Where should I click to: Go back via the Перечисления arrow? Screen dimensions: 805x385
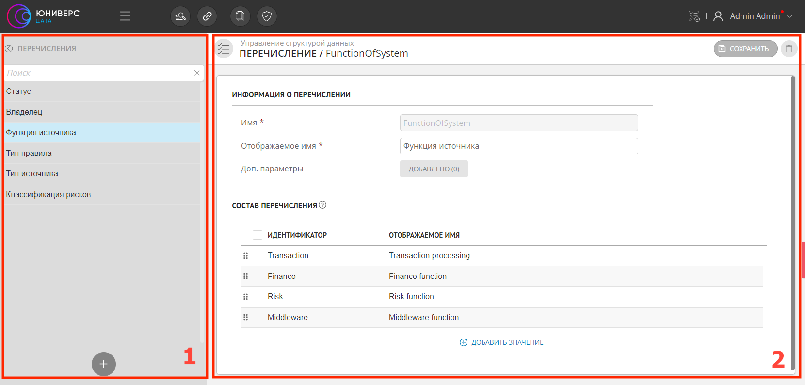coord(9,49)
